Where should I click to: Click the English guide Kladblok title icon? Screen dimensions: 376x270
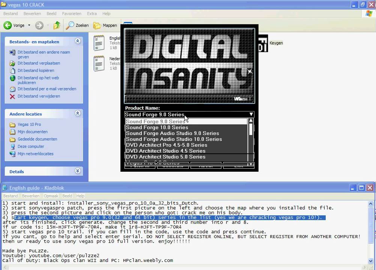pyautogui.click(x=5, y=187)
